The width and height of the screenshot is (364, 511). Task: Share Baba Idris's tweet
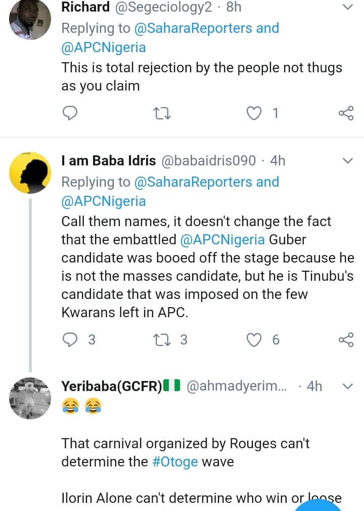[x=346, y=339]
